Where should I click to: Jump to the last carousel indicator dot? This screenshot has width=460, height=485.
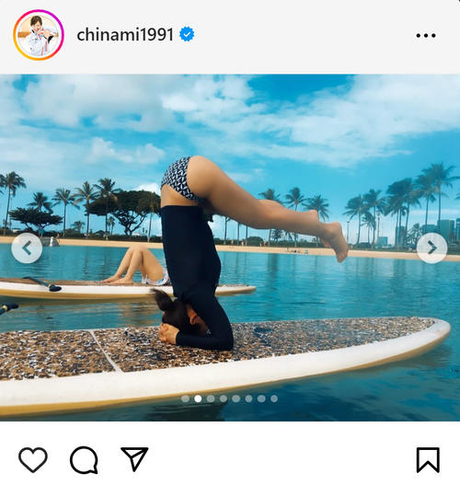coord(274,398)
